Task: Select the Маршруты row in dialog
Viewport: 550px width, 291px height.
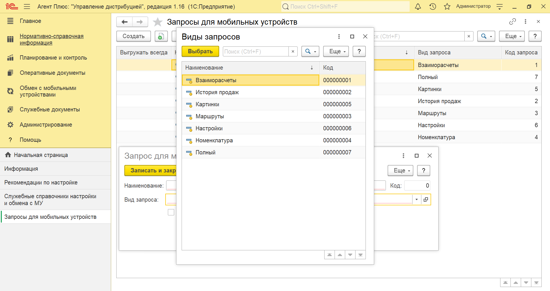Action: (x=274, y=117)
